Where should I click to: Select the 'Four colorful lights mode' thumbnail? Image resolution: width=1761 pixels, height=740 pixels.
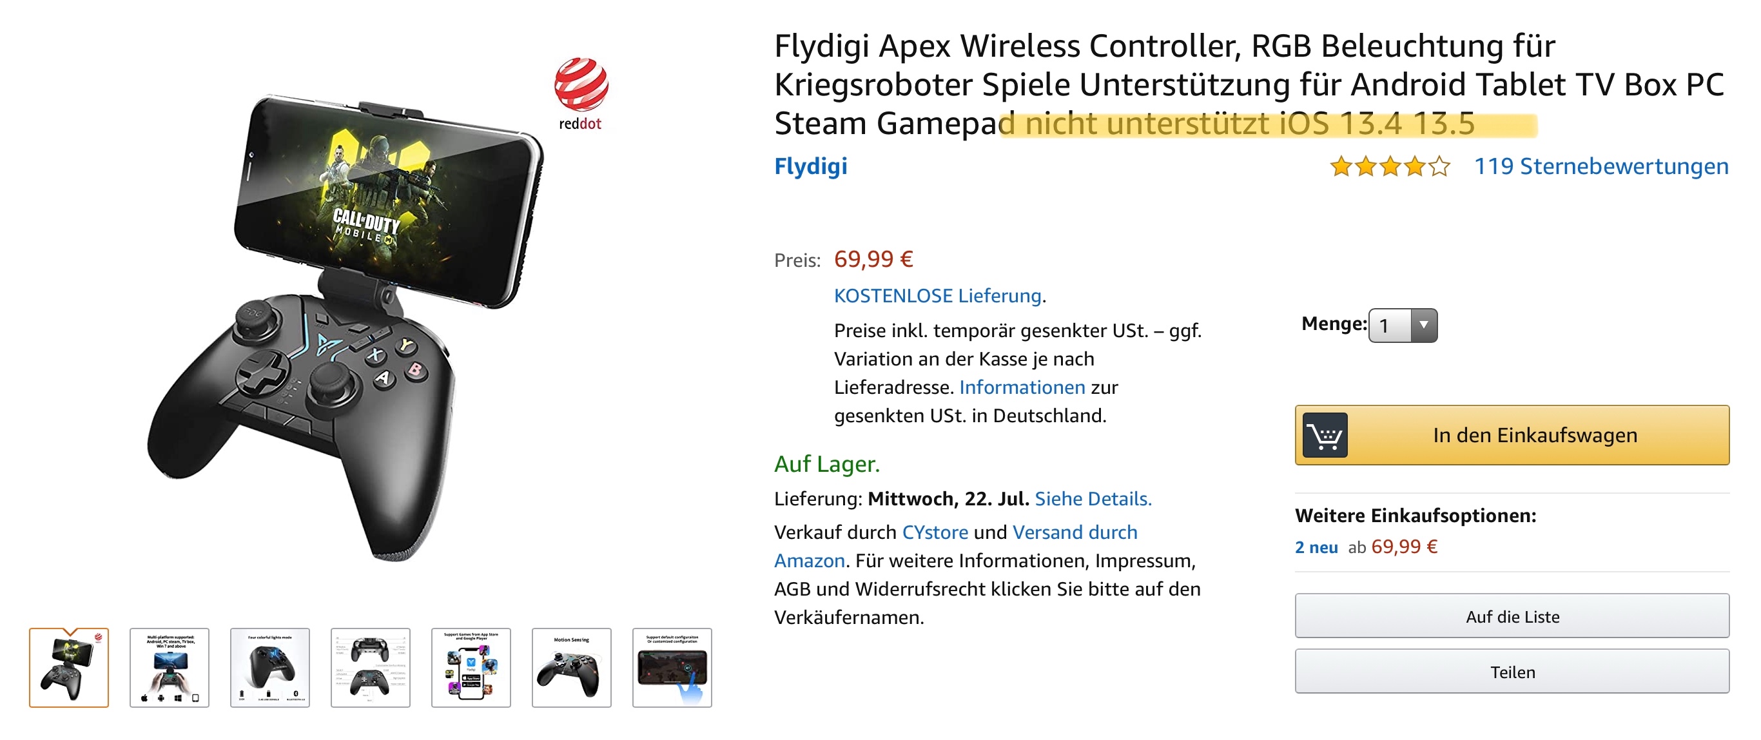(x=270, y=668)
